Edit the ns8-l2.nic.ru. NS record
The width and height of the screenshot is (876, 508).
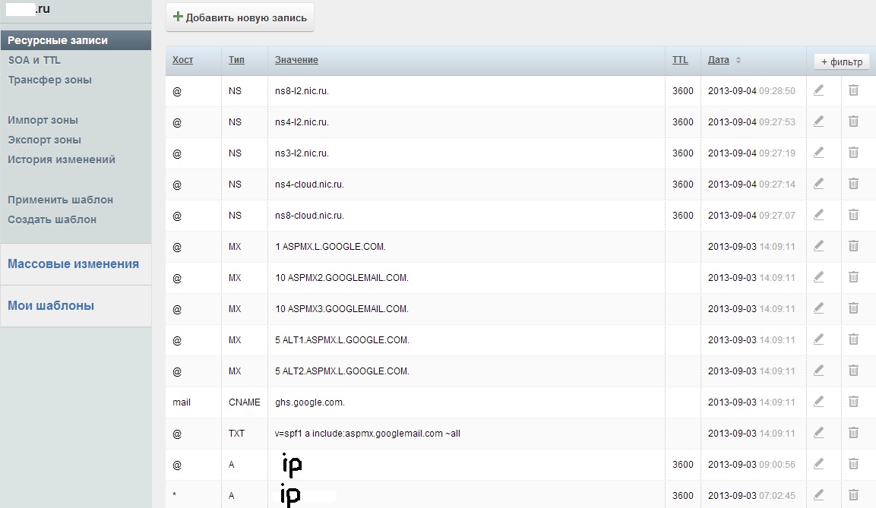pyautogui.click(x=818, y=90)
